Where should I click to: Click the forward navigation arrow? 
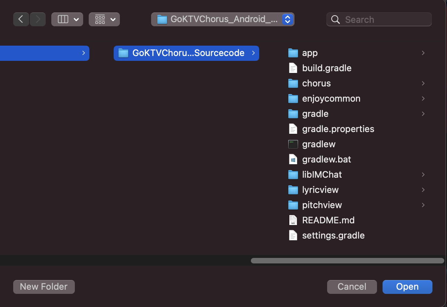point(37,19)
